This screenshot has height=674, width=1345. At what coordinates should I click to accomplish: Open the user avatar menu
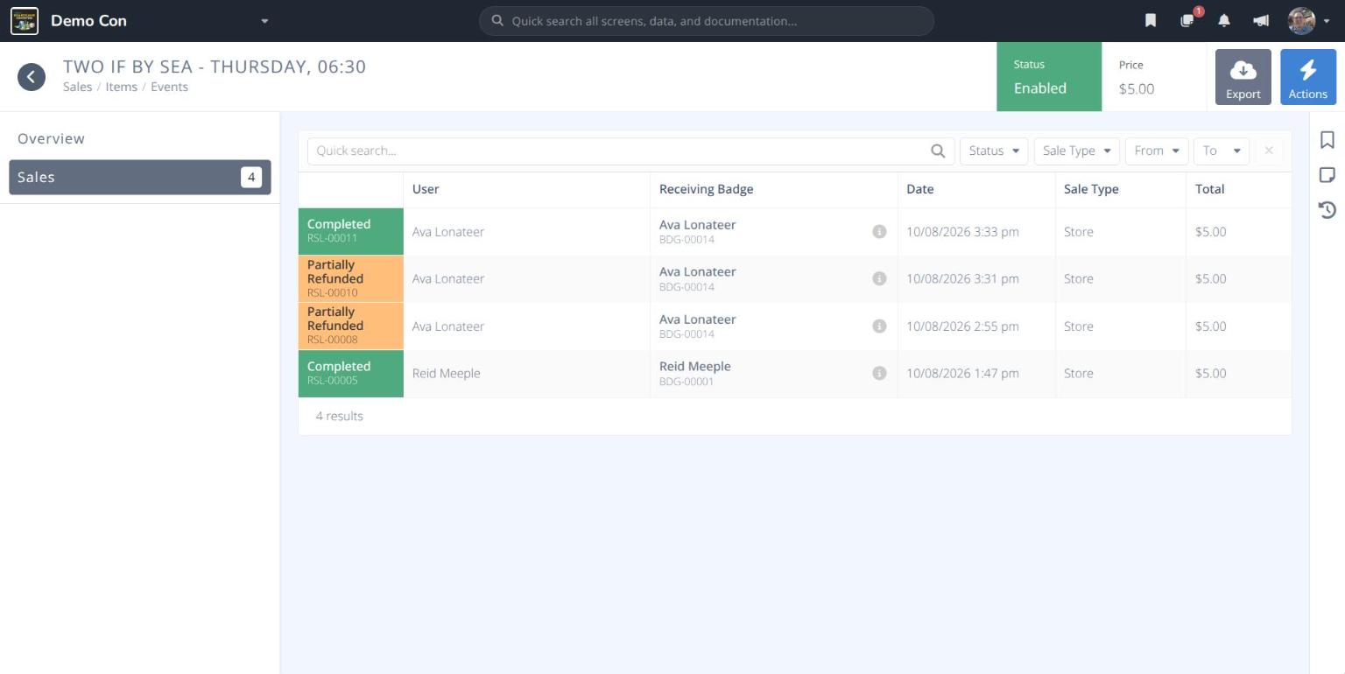[1308, 21]
